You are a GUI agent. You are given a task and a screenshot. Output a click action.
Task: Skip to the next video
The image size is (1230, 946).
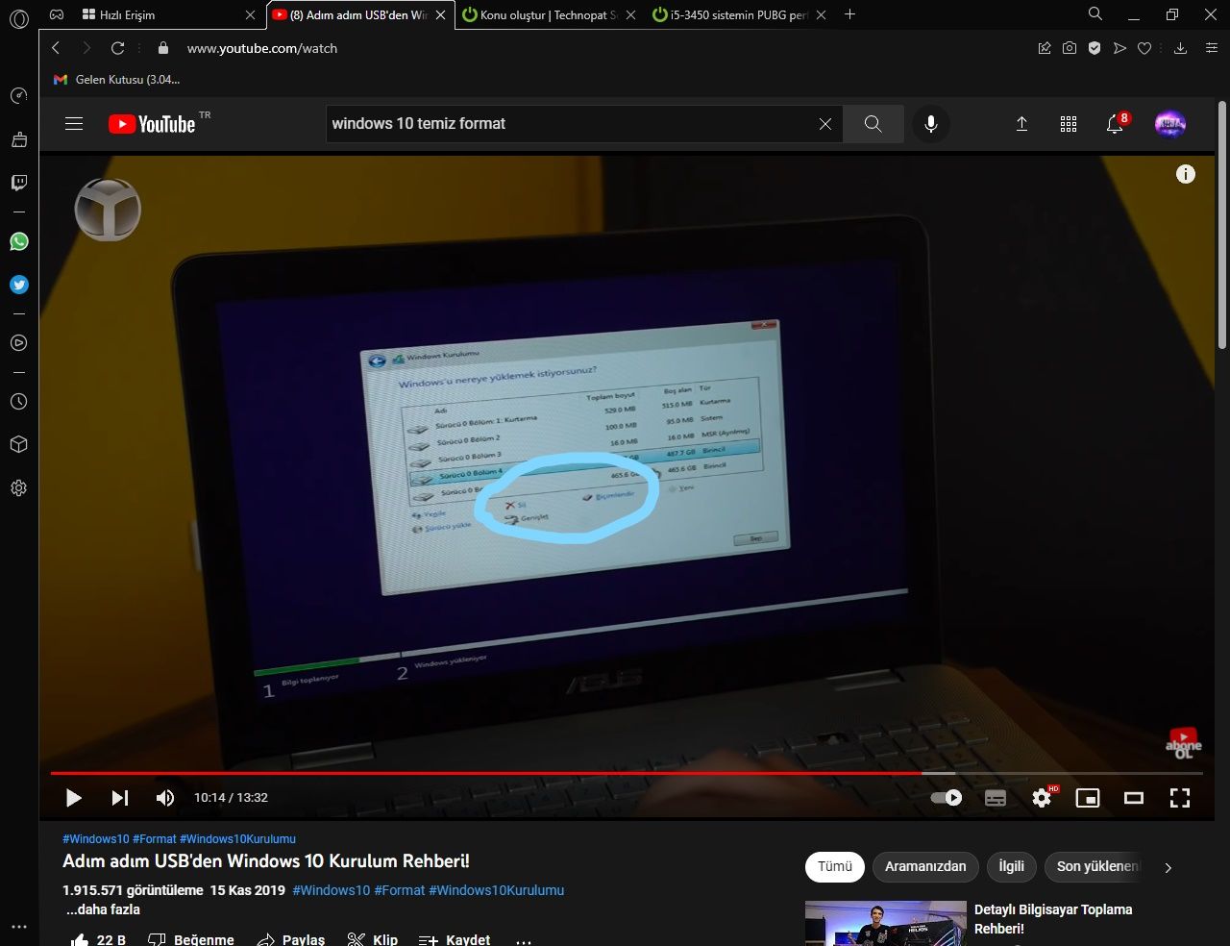pyautogui.click(x=120, y=798)
